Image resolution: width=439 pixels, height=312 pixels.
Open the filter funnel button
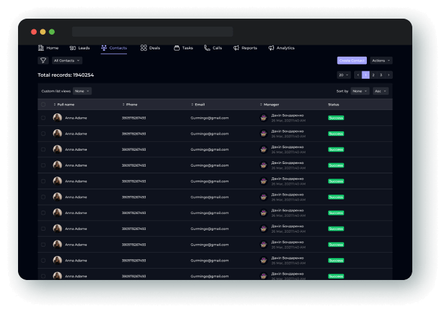[43, 61]
